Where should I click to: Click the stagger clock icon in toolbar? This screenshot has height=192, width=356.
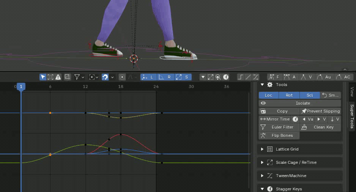[226, 77]
